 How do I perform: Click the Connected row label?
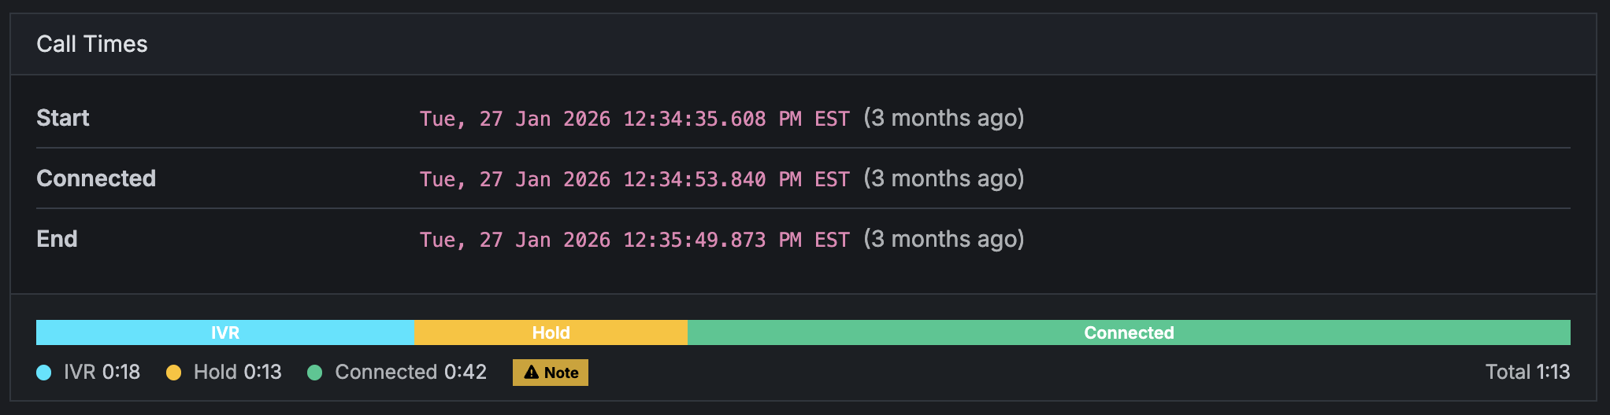[96, 178]
